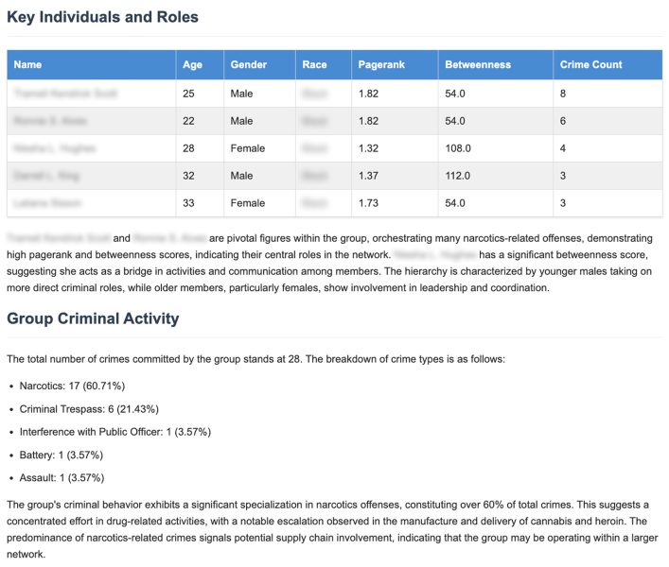Image resolution: width=669 pixels, height=567 pixels.
Task: Click Male in the age 25 row
Action: coord(241,94)
